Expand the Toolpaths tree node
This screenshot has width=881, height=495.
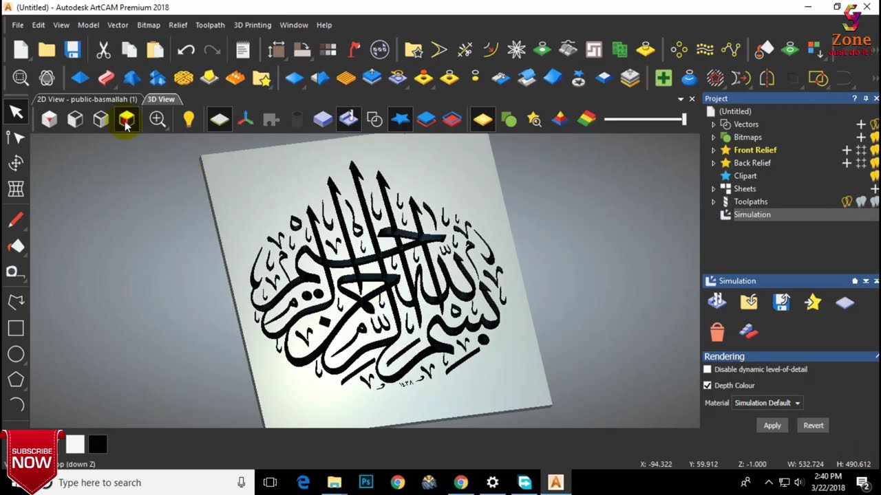point(714,201)
